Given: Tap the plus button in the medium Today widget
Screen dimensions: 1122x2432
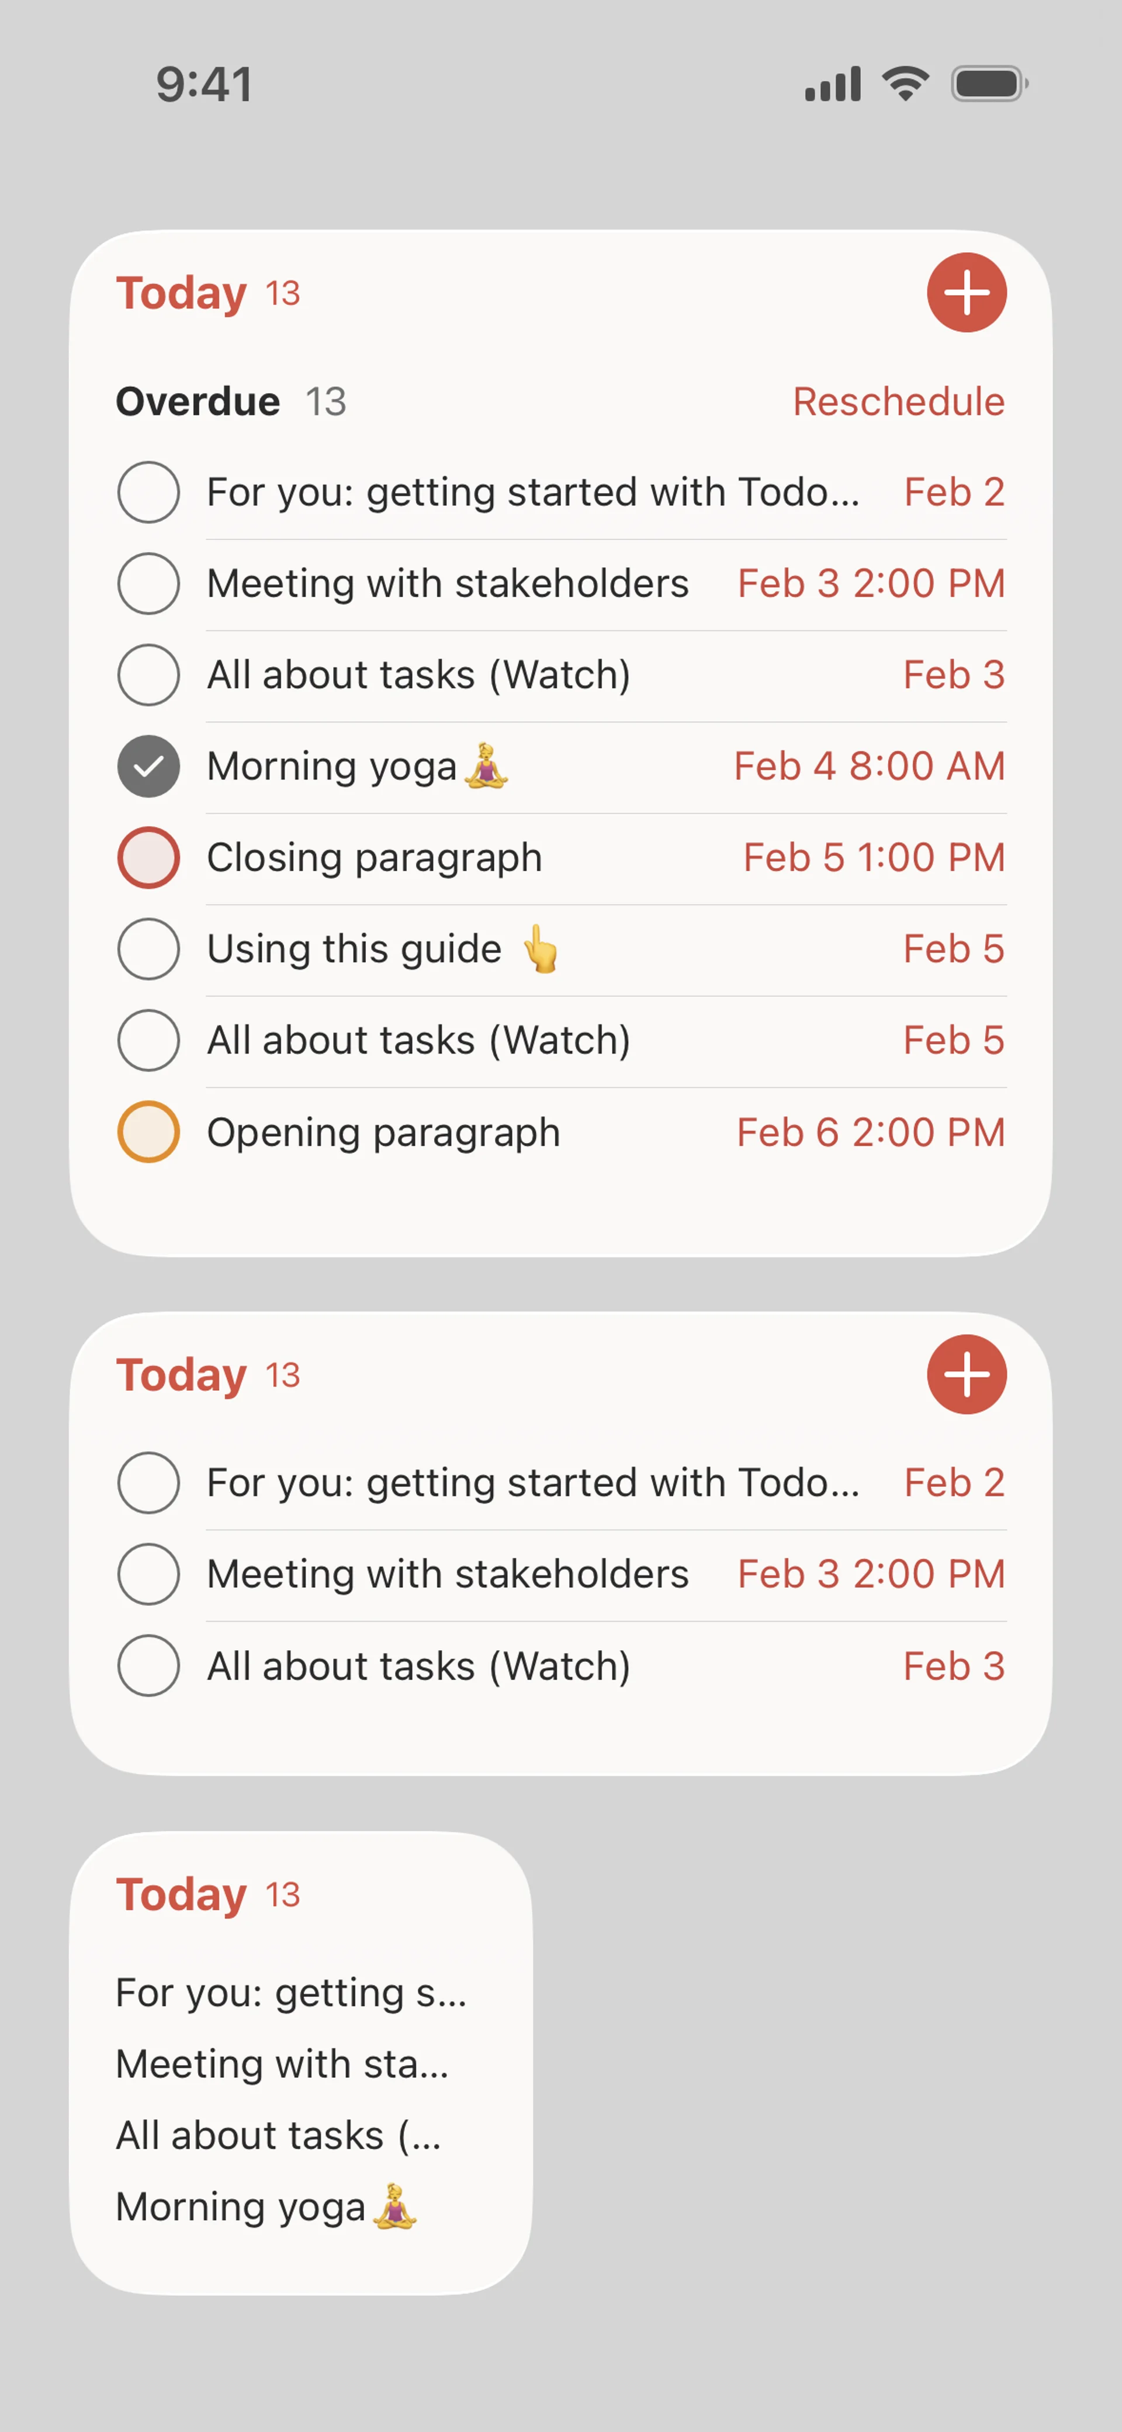Looking at the screenshot, I should 966,1374.
